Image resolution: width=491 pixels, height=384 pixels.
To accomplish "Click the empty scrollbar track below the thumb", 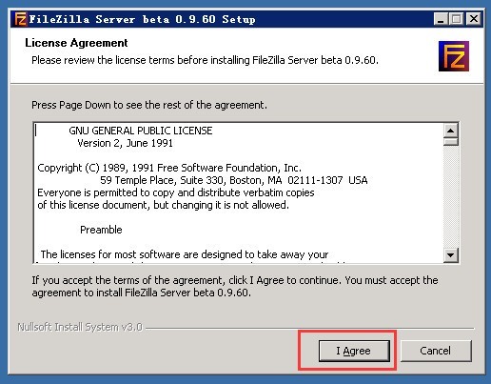I will click(451, 196).
